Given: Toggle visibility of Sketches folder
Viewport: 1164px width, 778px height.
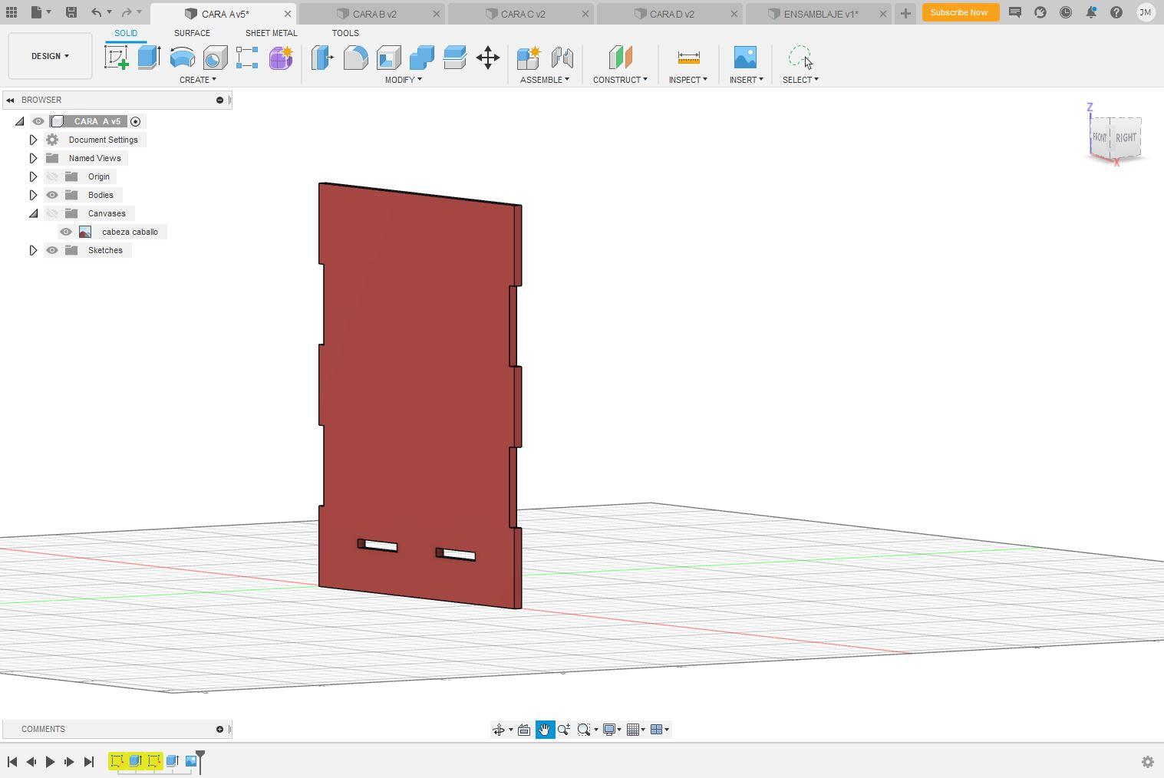Looking at the screenshot, I should pos(52,250).
